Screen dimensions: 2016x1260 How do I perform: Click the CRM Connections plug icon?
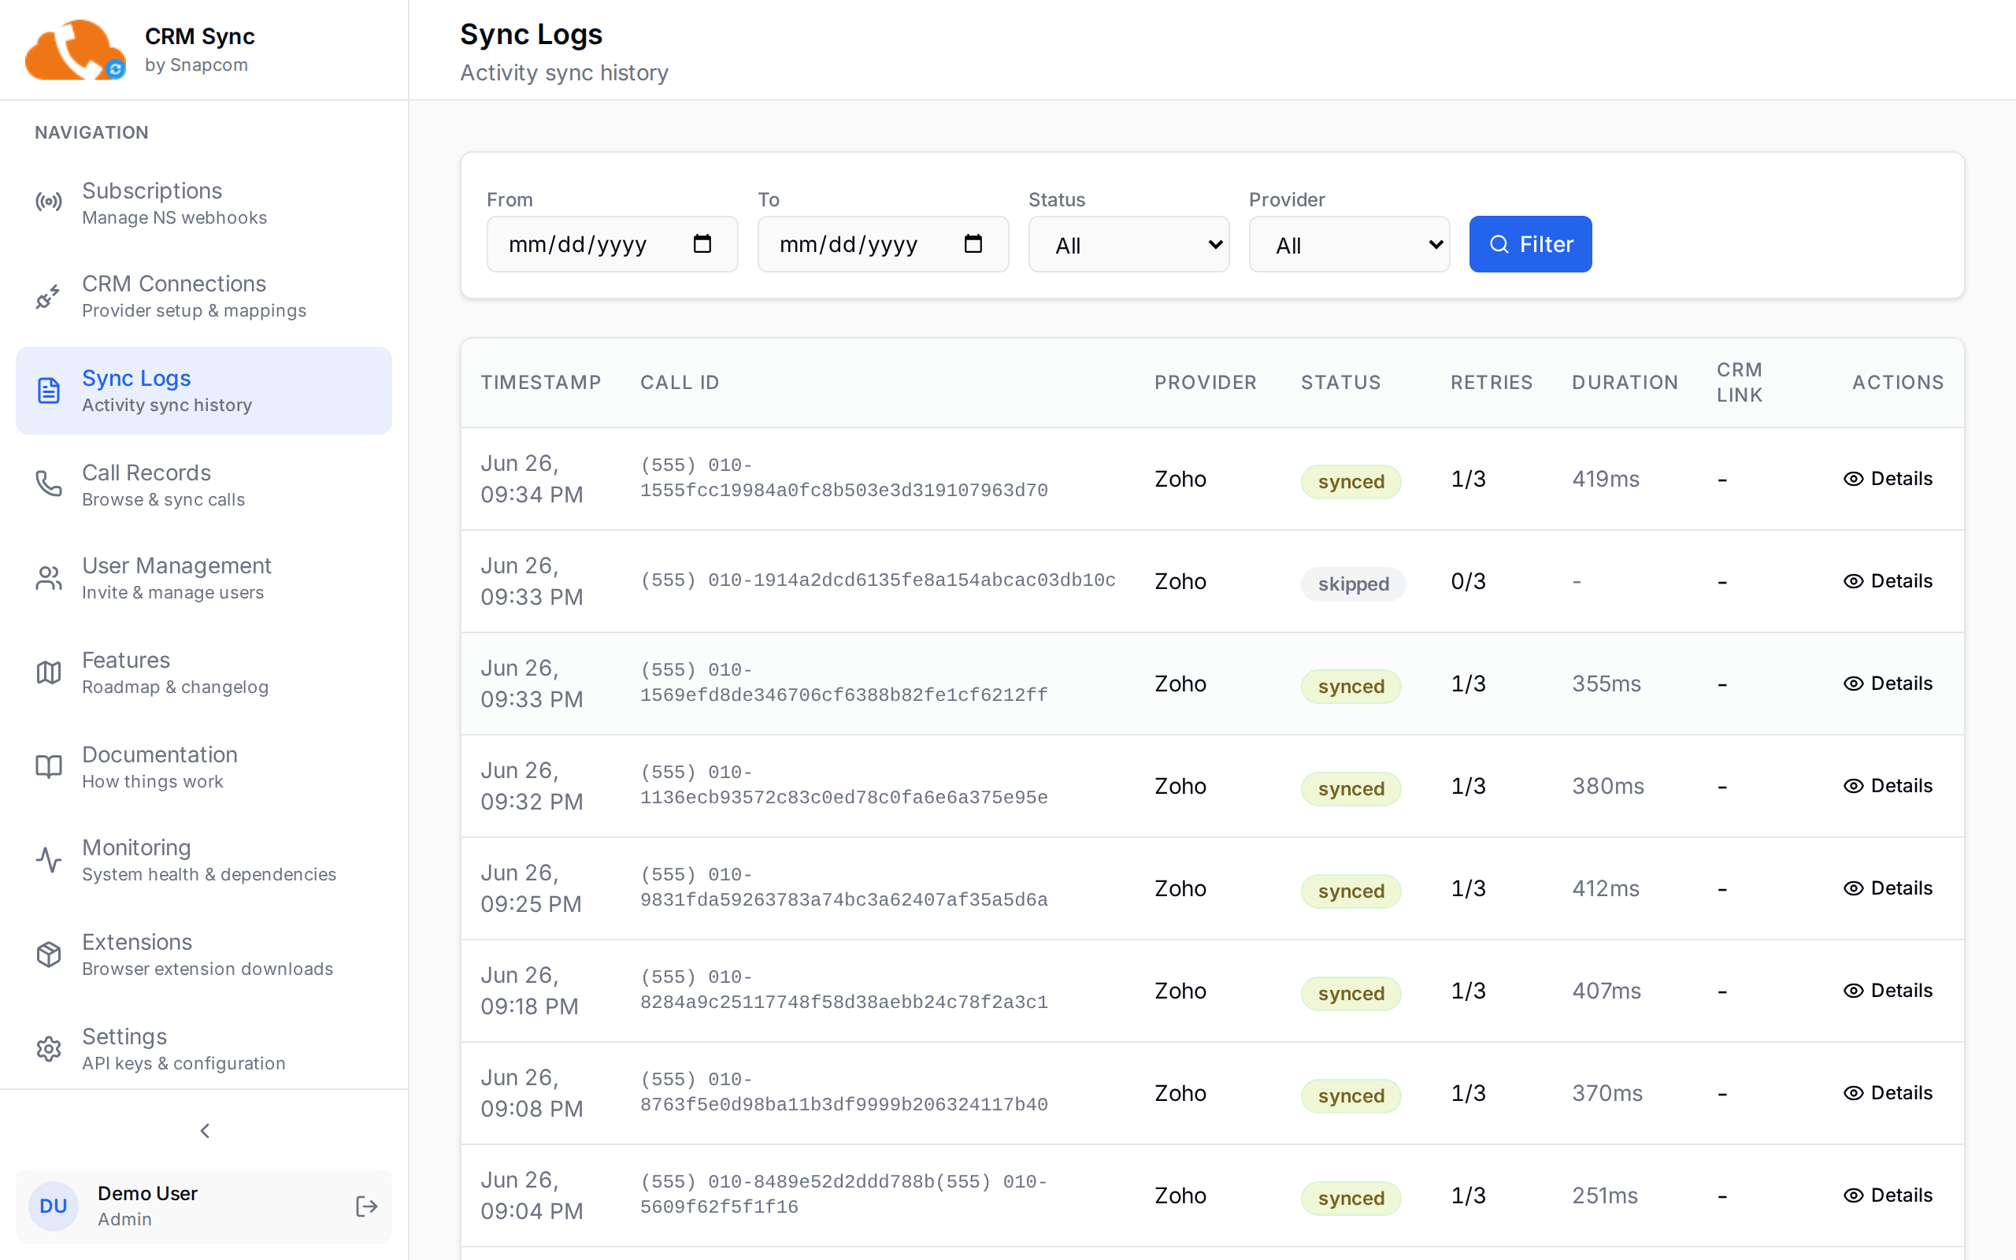pos(48,296)
